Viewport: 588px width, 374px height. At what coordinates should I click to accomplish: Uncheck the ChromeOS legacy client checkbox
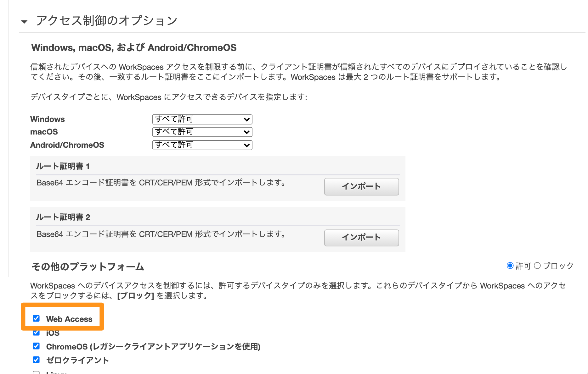pyautogui.click(x=36, y=346)
